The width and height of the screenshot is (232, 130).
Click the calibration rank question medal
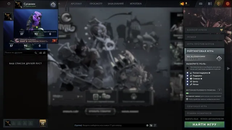[219, 58]
